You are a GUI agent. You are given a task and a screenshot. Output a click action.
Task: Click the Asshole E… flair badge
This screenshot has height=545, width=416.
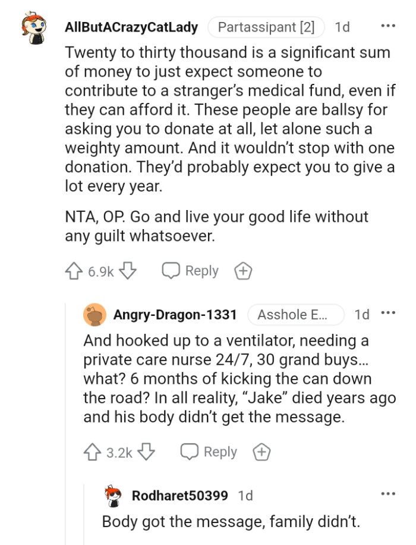295,315
